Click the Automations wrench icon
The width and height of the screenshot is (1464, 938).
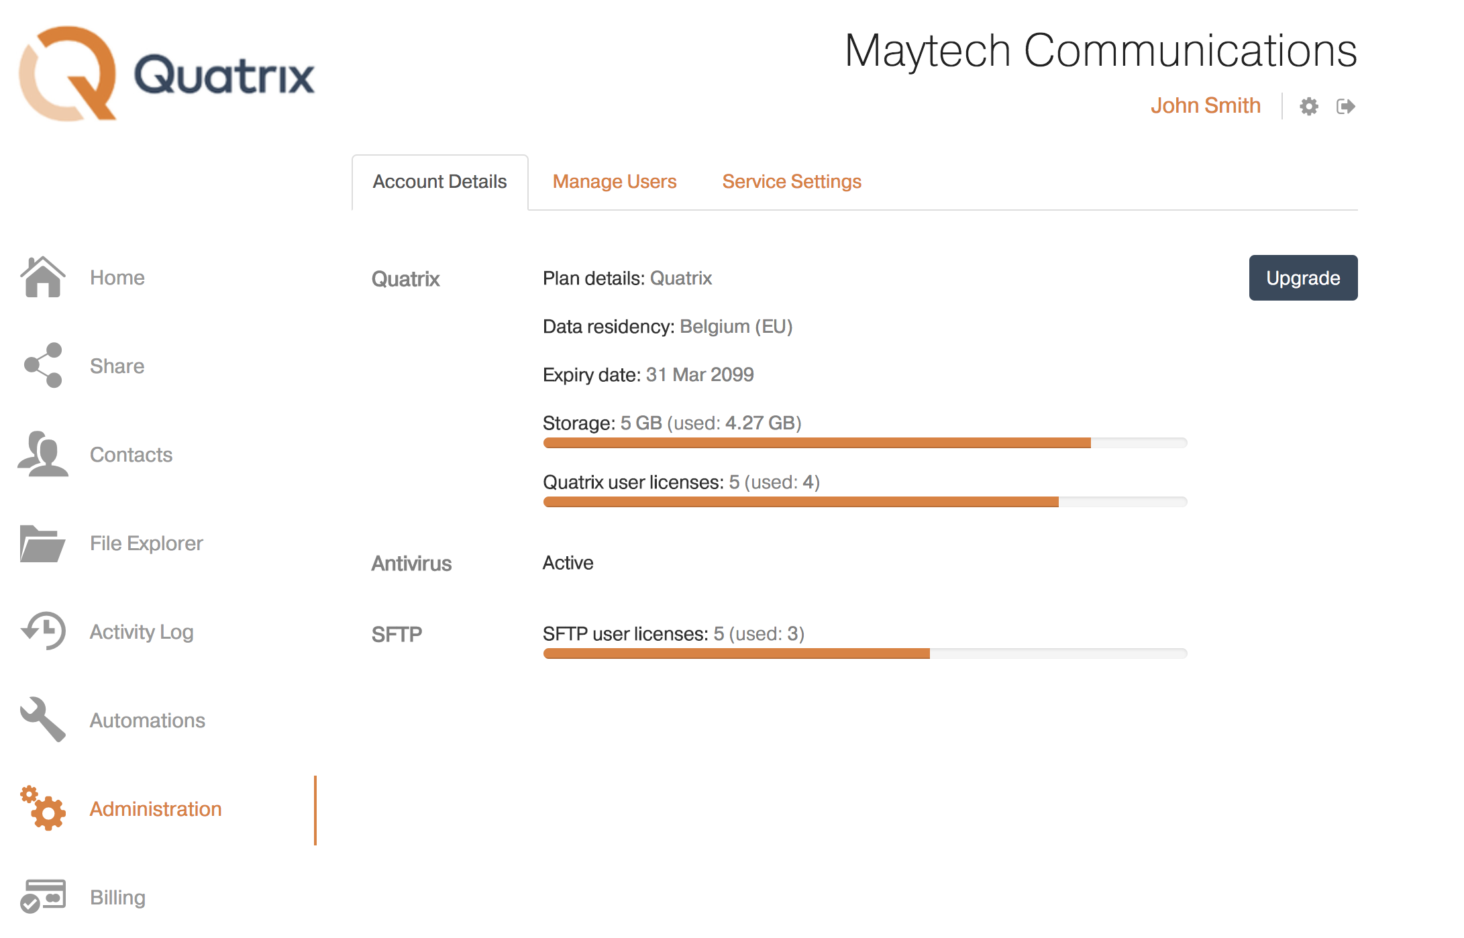coord(43,719)
